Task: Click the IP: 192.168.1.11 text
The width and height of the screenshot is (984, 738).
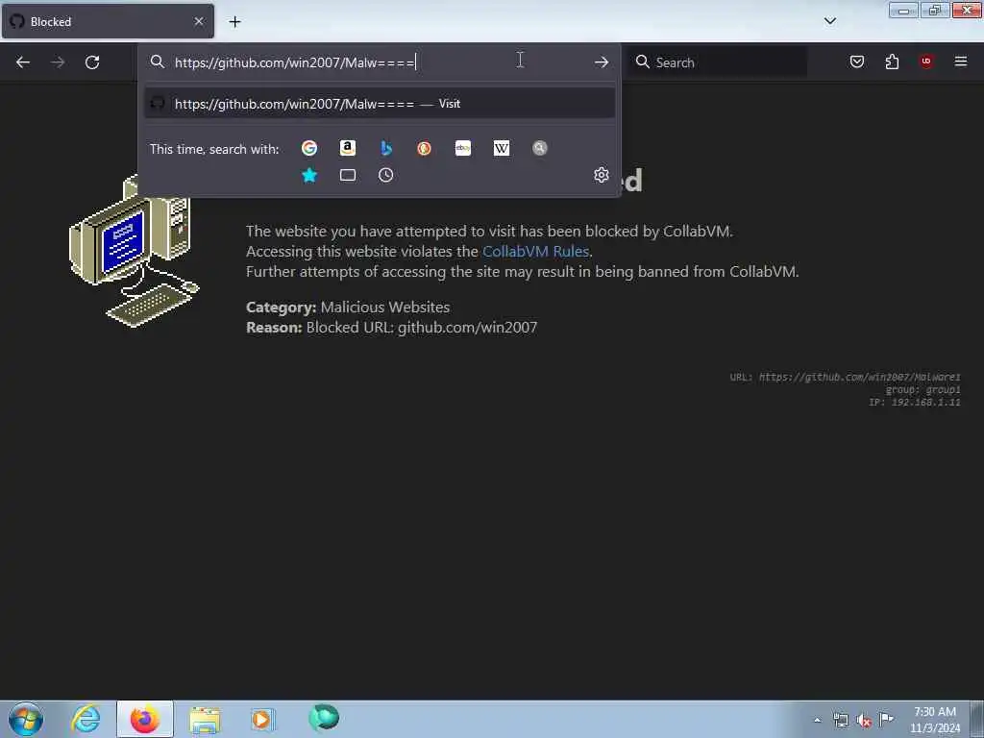Action: (x=915, y=403)
